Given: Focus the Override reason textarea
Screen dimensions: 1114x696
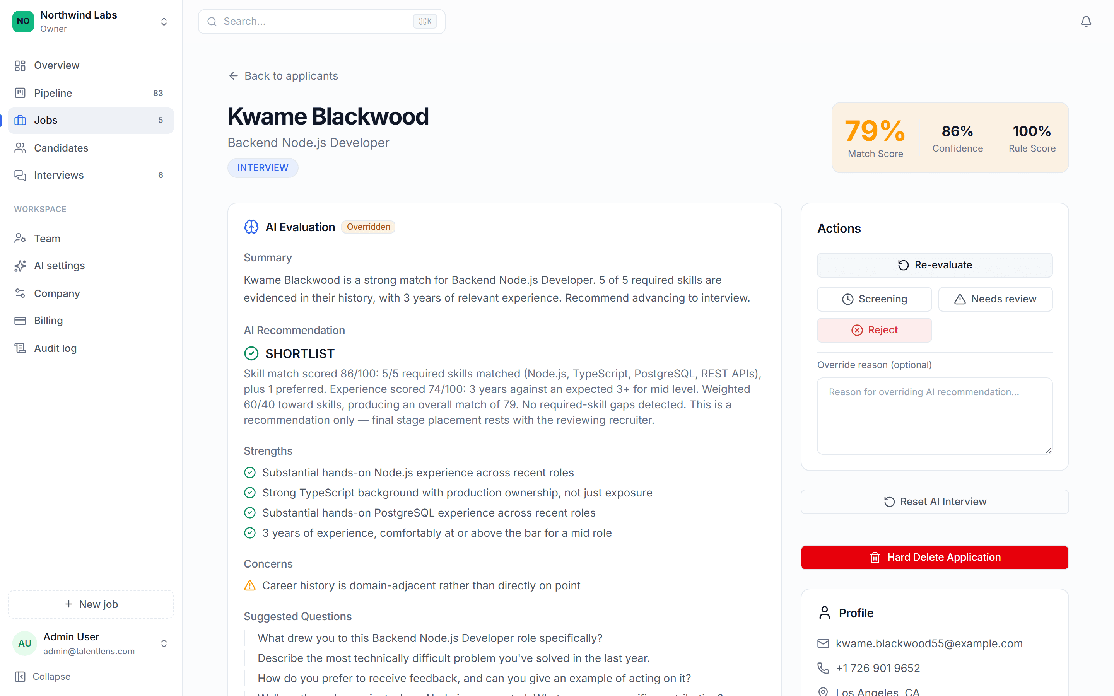Looking at the screenshot, I should click(x=935, y=416).
